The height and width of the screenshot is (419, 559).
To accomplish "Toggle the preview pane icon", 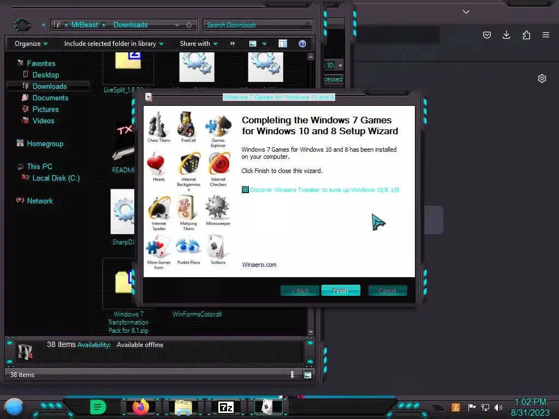I will 283,44.
